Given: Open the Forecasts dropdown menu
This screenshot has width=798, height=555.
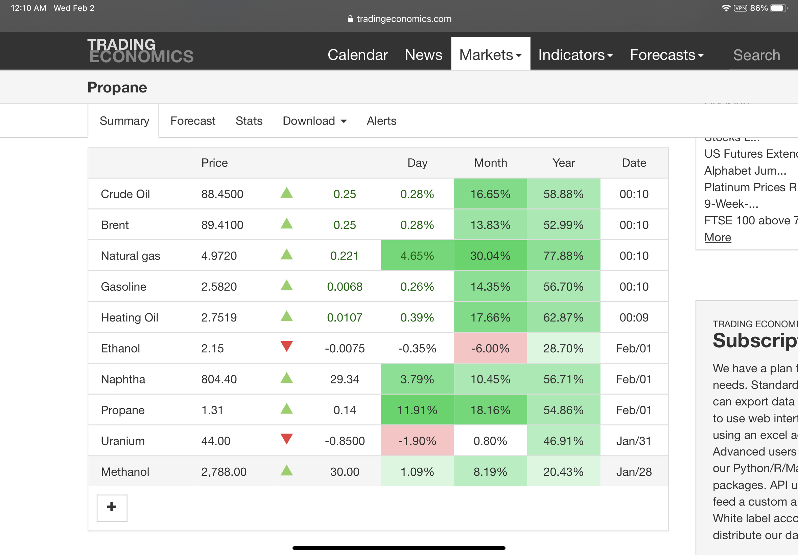Looking at the screenshot, I should point(667,54).
